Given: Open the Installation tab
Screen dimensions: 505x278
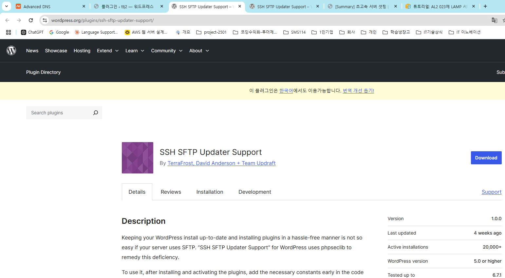Looking at the screenshot, I should click(210, 192).
